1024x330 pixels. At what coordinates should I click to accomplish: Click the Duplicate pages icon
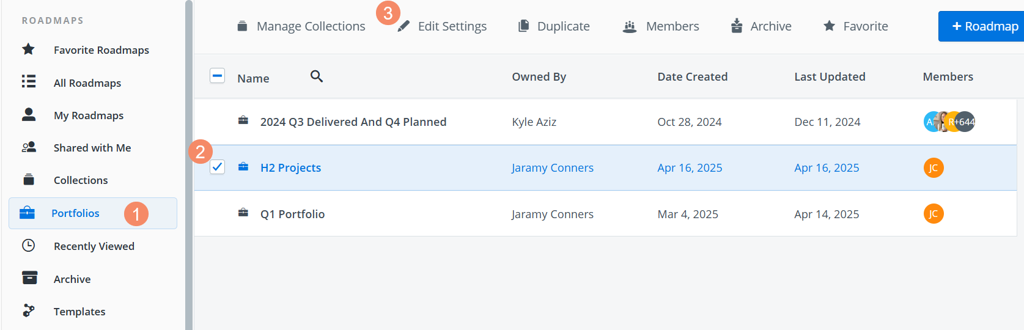pyautogui.click(x=523, y=26)
